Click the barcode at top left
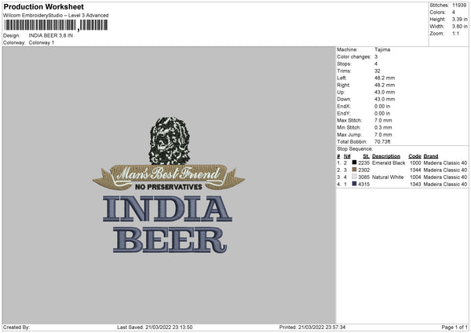The height and width of the screenshot is (333, 471). [56, 25]
